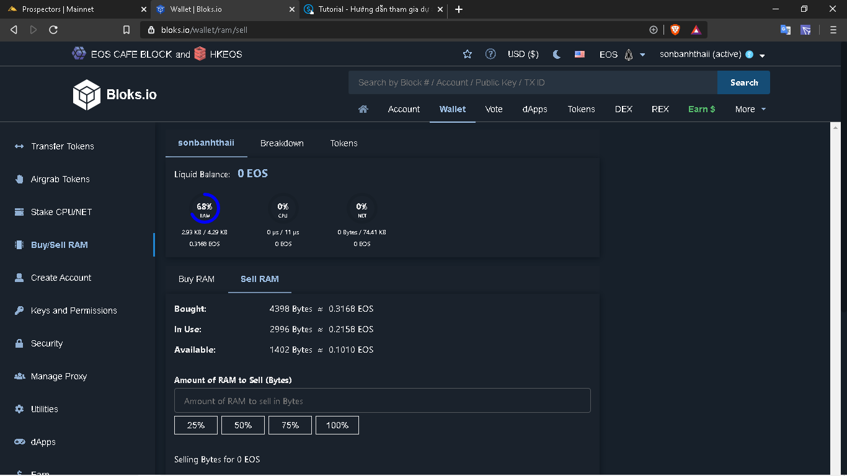Click the RAM 68% usage gauge
Screen dimensions: 847x476
[205, 208]
